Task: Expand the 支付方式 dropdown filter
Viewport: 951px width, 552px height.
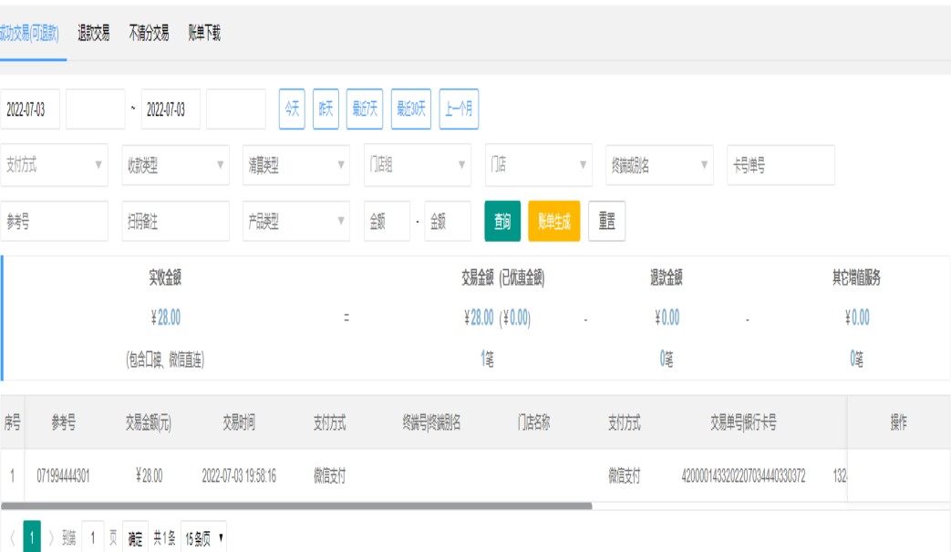Action: coord(54,165)
